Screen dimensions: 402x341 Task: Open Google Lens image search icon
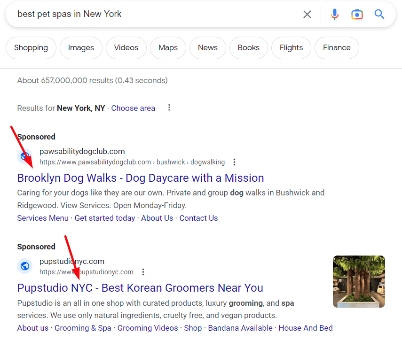tap(357, 15)
